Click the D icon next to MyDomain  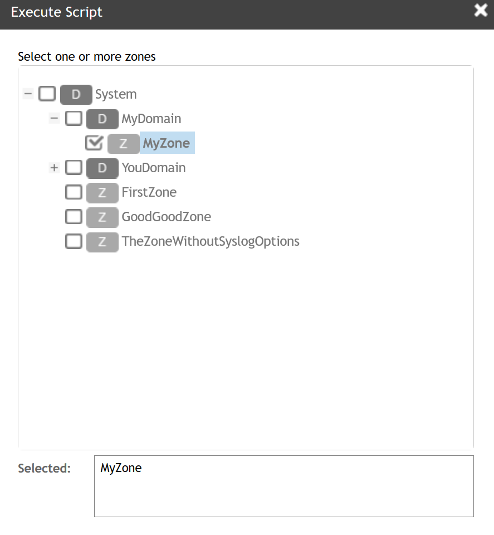(102, 119)
